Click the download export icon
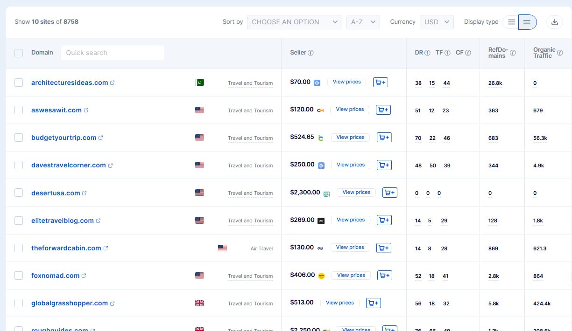The image size is (572, 331). [554, 22]
